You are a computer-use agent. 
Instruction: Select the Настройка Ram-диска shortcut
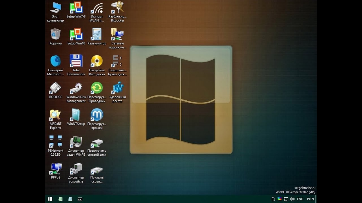[x=97, y=65]
